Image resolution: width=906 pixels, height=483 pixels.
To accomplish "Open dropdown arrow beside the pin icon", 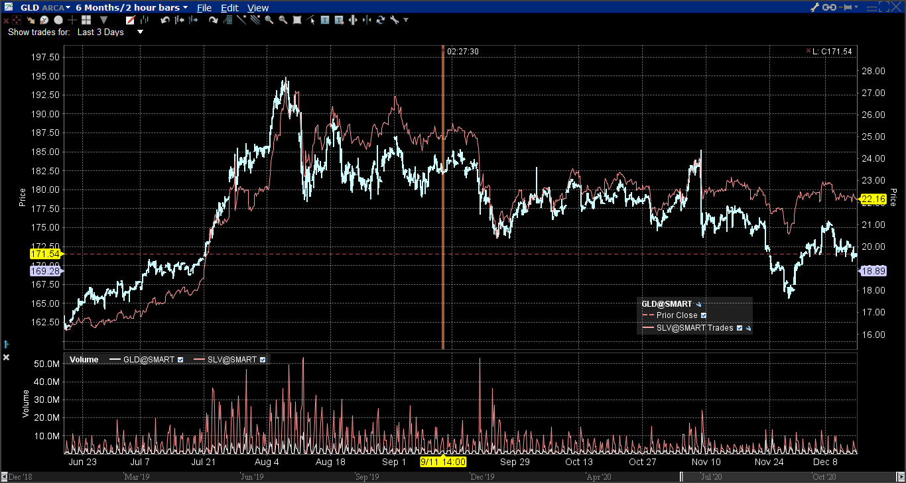I will click(856, 7).
